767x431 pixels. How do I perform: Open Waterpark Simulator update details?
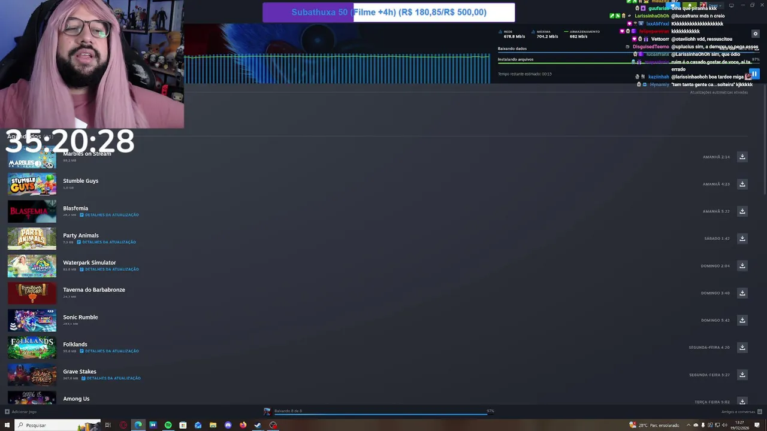pos(109,269)
